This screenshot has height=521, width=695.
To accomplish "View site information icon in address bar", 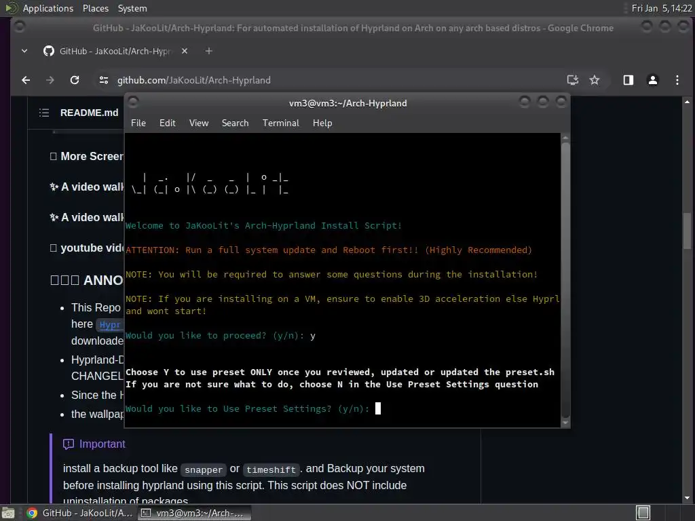I will [104, 80].
